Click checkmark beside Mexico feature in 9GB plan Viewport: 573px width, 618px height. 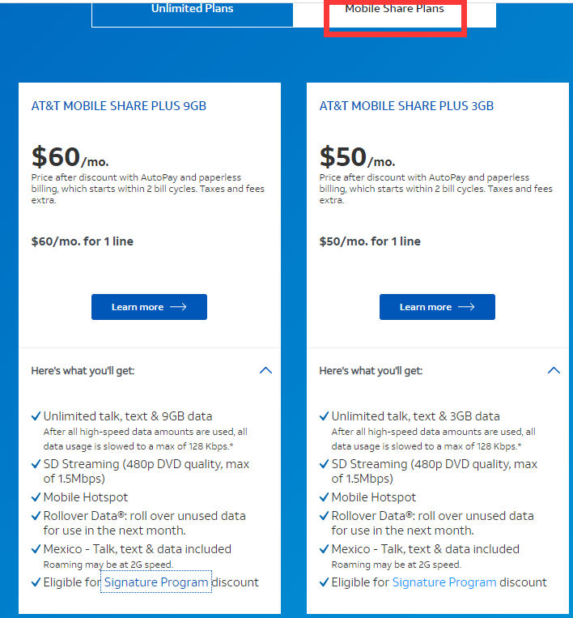pos(36,549)
